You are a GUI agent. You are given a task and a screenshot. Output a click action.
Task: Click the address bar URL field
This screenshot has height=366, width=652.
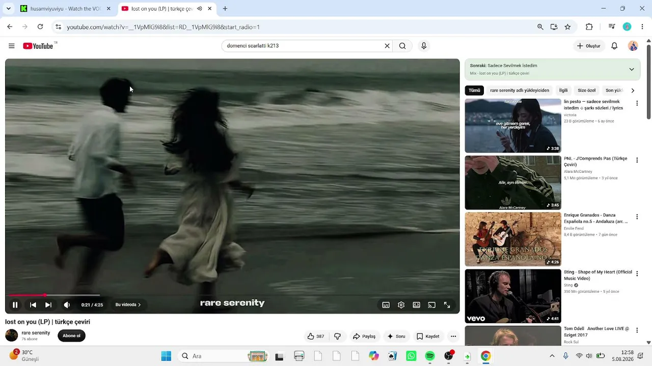point(295,27)
